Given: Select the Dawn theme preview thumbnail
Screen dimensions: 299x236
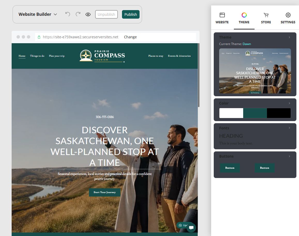Looking at the screenshot, I should coord(255,71).
